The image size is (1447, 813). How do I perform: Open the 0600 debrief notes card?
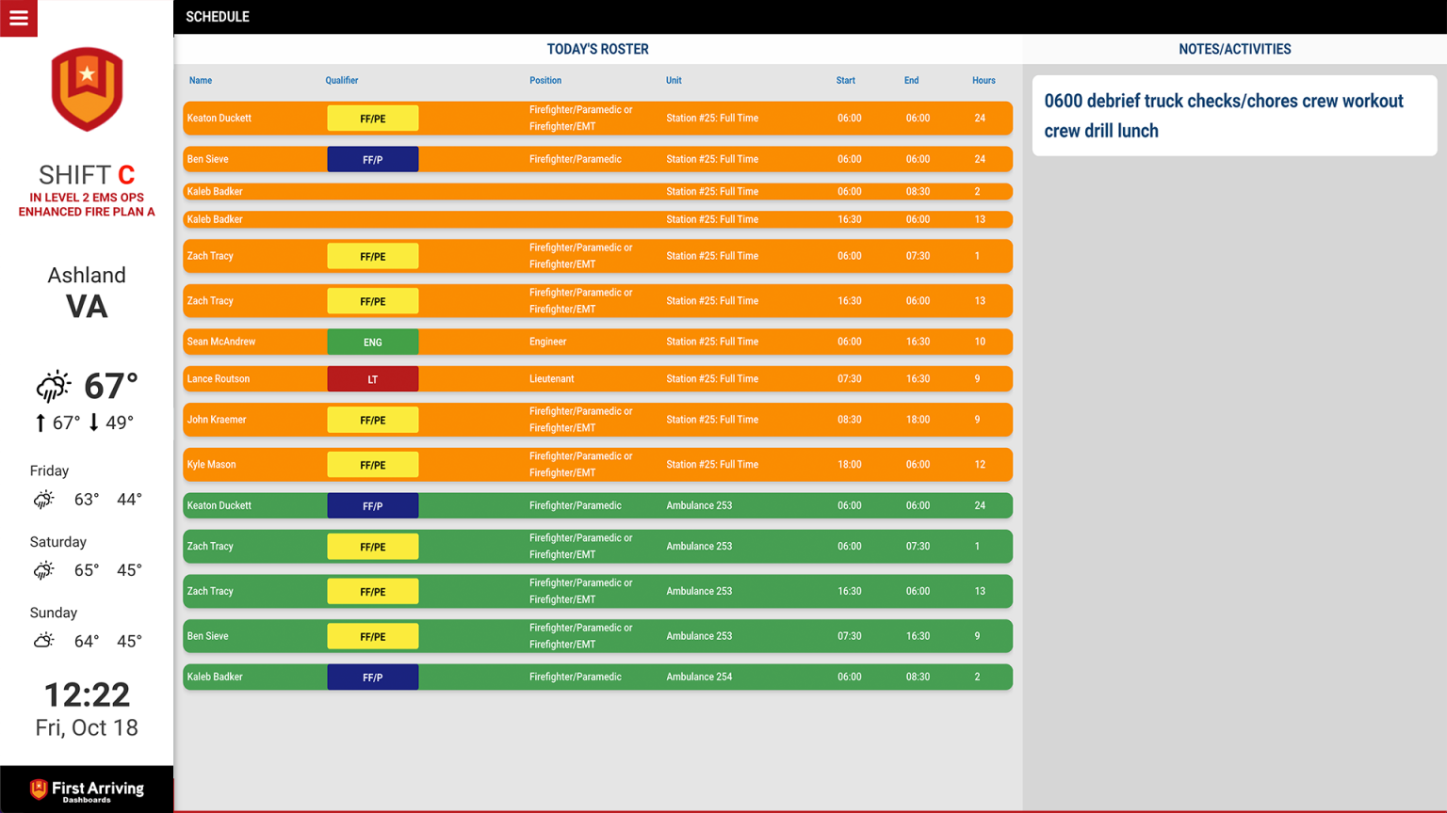1233,115
